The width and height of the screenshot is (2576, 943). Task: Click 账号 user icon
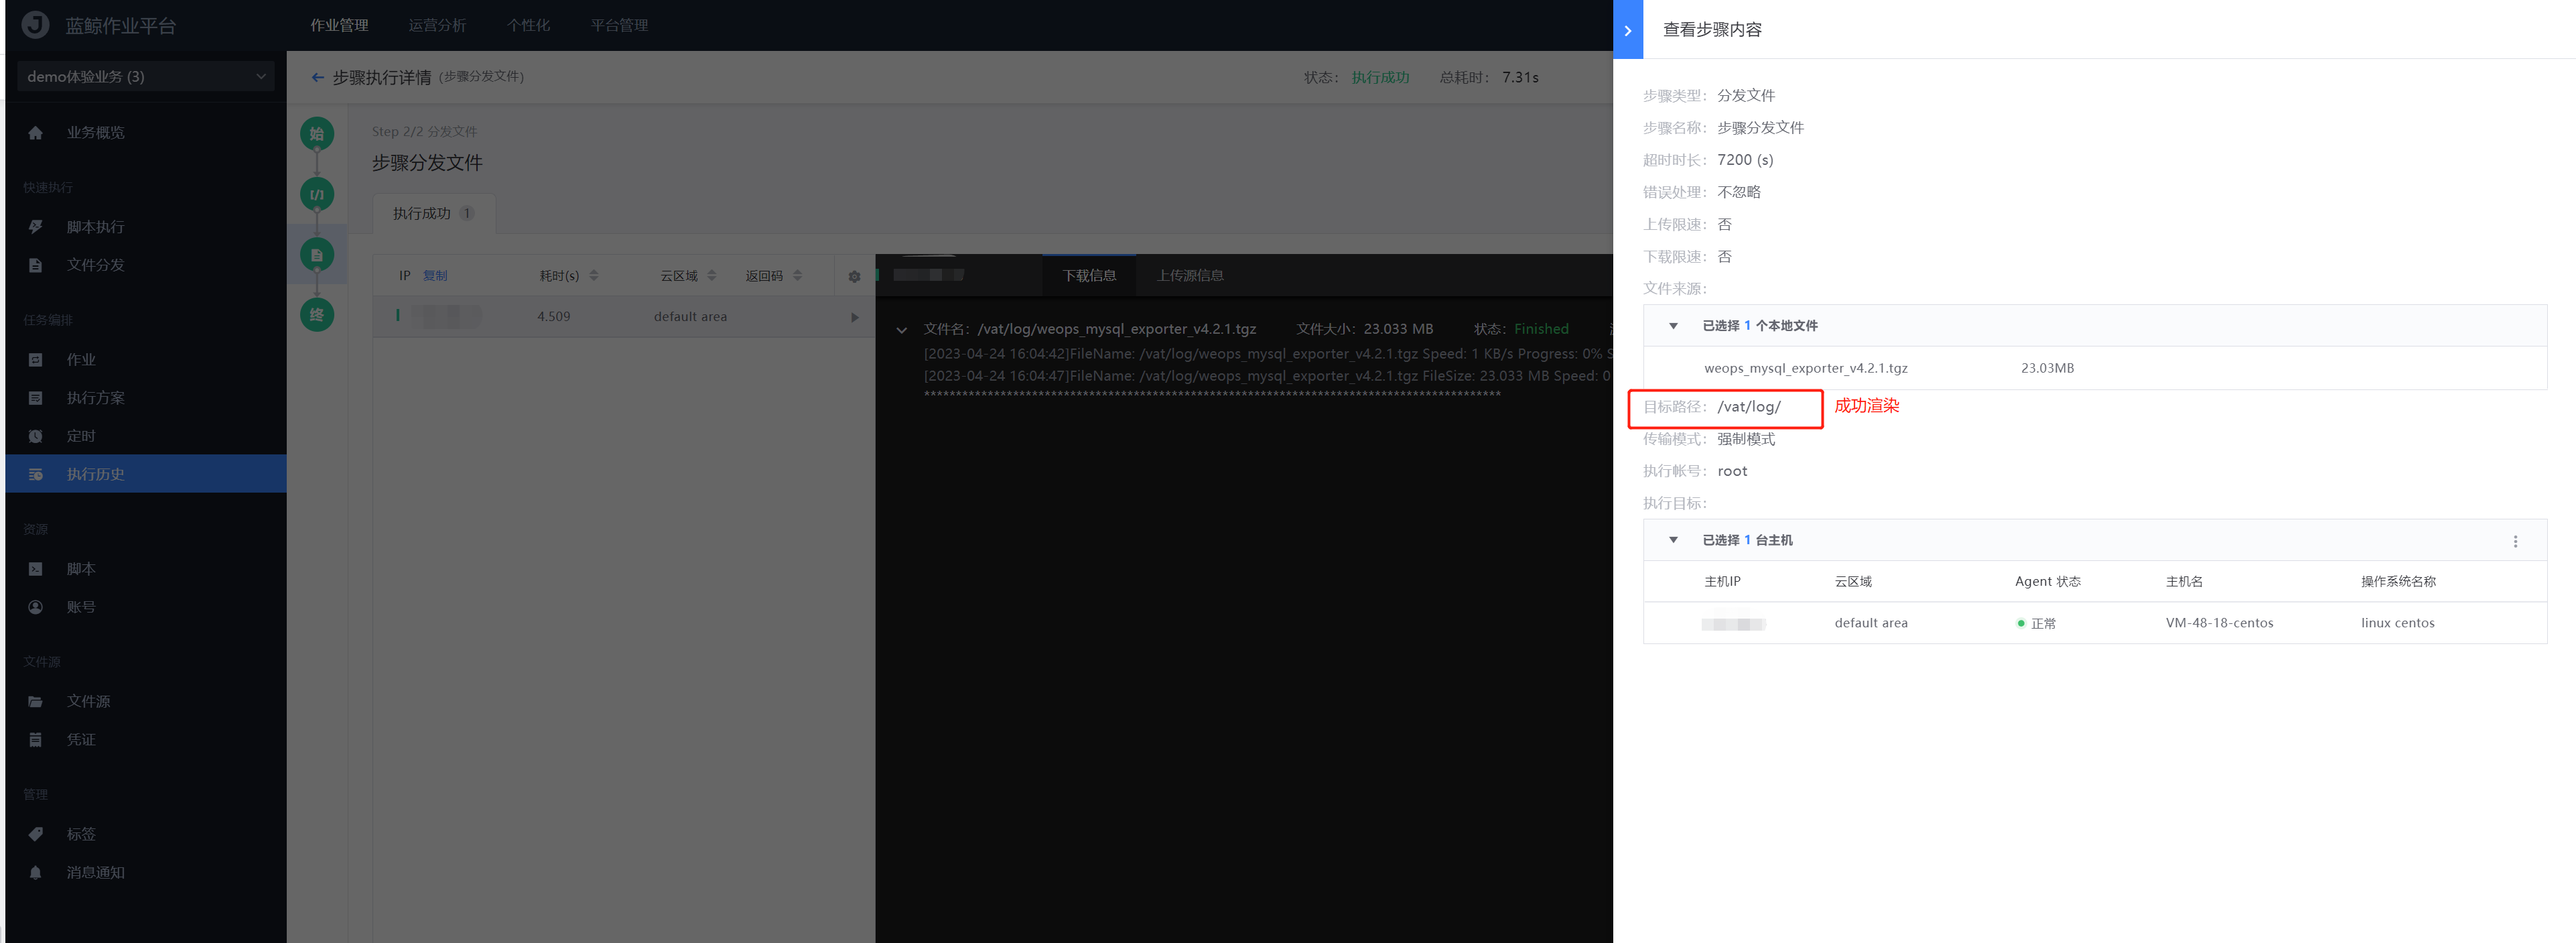click(35, 607)
